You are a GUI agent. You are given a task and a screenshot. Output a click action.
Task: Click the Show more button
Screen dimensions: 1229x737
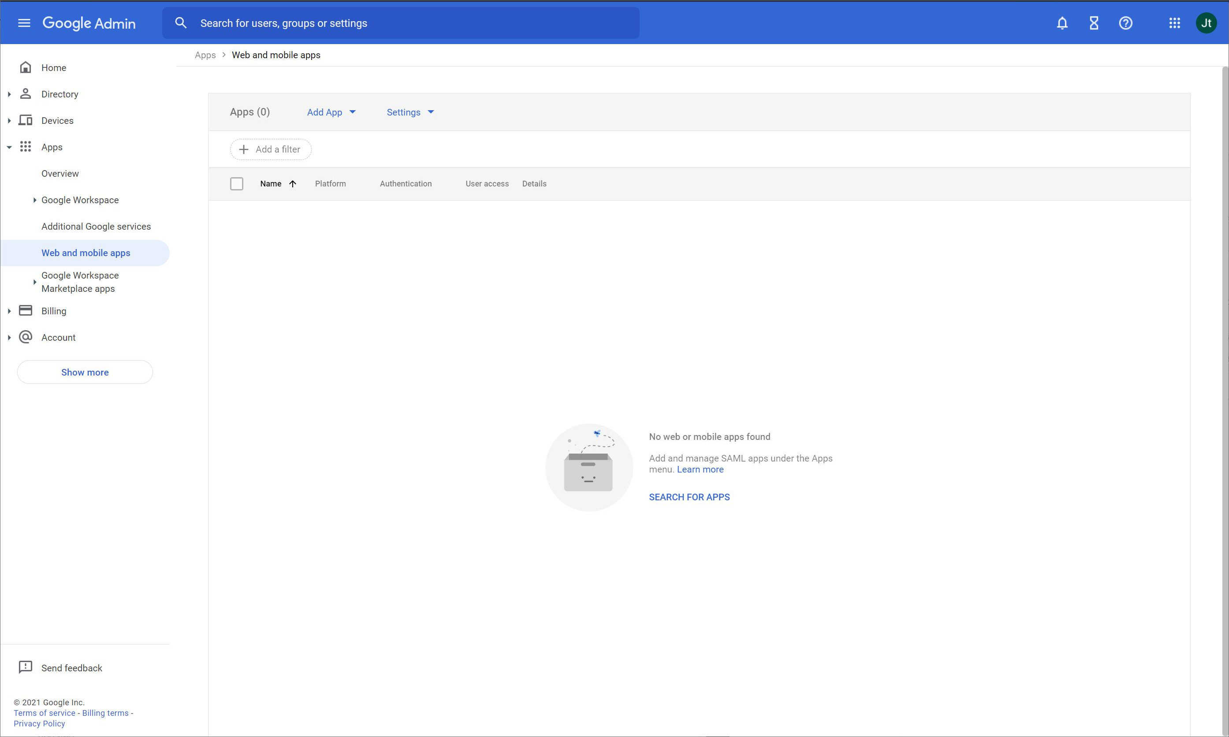tap(84, 372)
